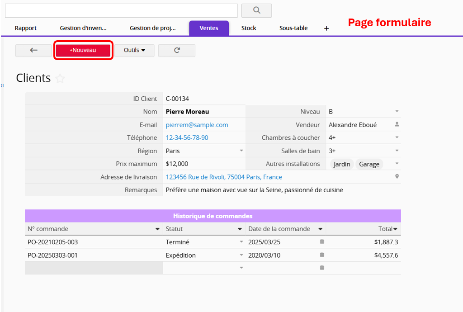Open the pierrem@sample.com email link
Screen dimensions: 463x312
click(197, 125)
